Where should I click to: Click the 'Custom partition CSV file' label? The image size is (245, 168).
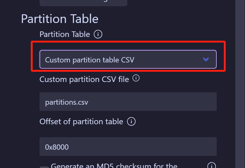click(84, 79)
